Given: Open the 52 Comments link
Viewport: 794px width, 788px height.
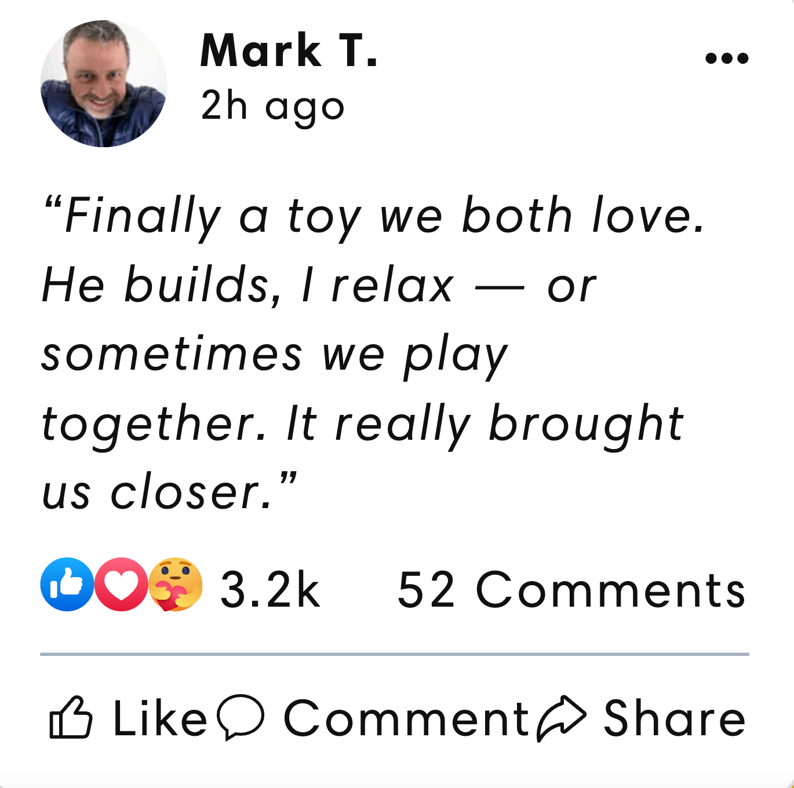Looking at the screenshot, I should (x=571, y=590).
